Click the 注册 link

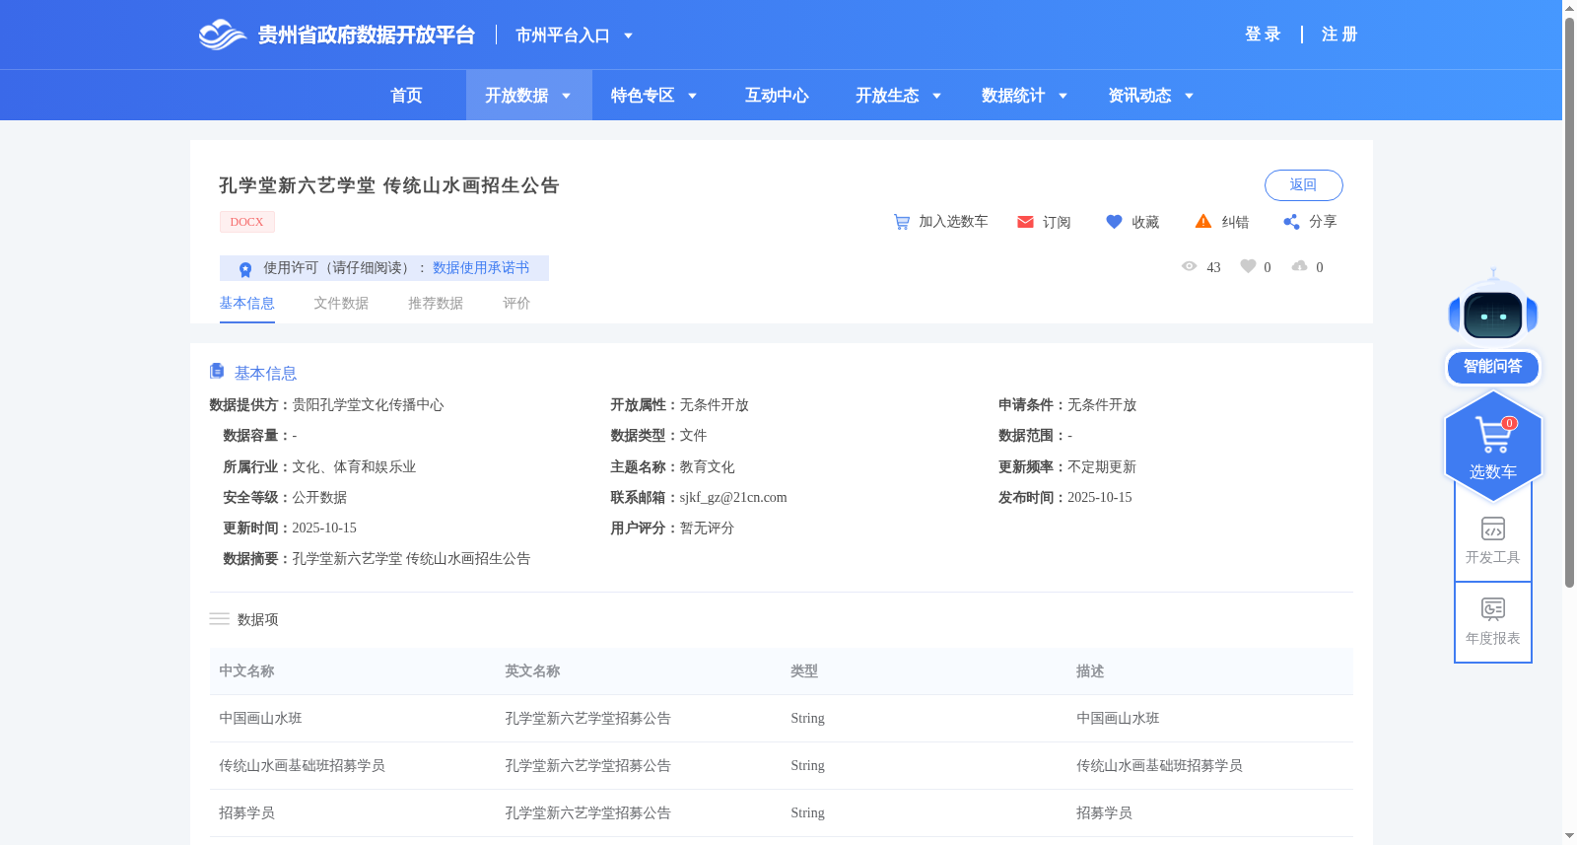pyautogui.click(x=1339, y=35)
